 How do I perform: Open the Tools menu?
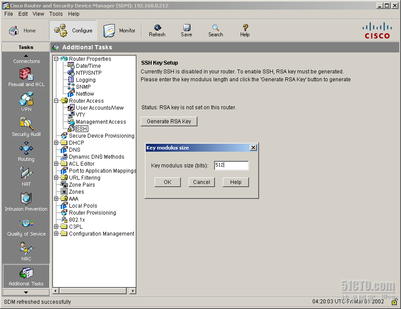(x=56, y=14)
